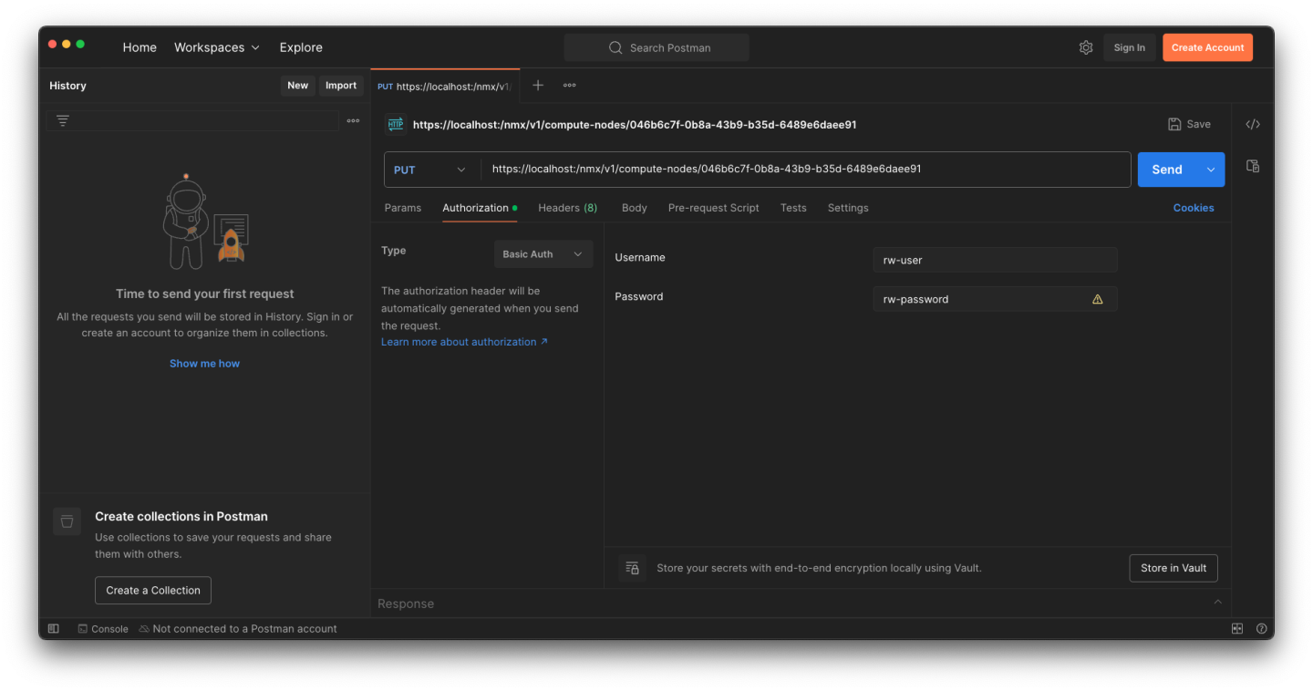Expand the Response panel chevron
The width and height of the screenshot is (1313, 691).
tap(1217, 603)
